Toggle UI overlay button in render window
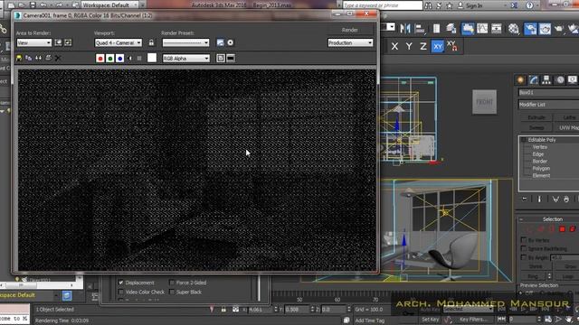 point(221,58)
